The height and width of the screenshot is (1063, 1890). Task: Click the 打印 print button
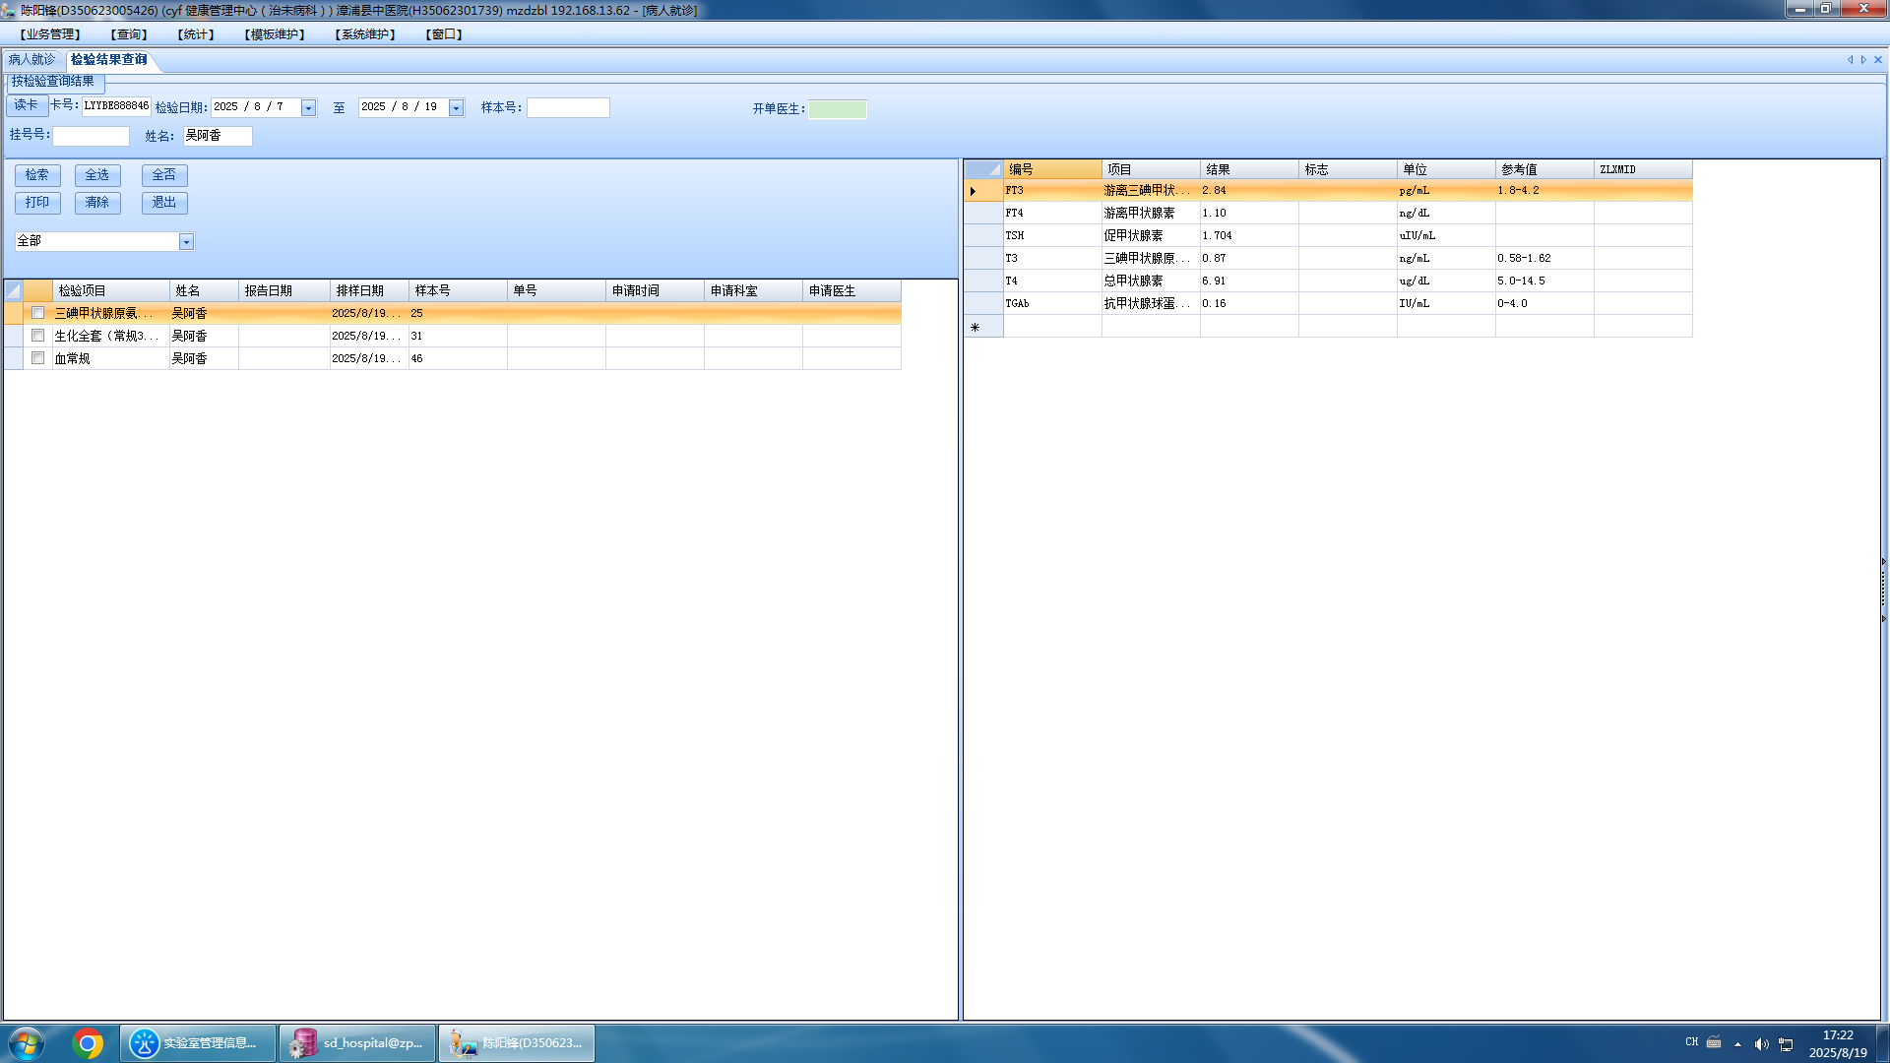coord(37,203)
